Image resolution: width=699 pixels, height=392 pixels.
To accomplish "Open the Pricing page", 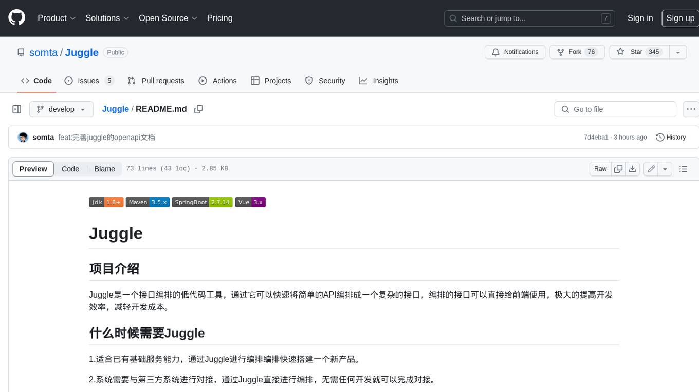I will pyautogui.click(x=220, y=18).
